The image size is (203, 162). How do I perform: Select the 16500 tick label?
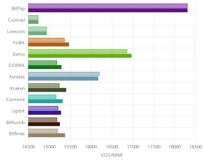[112, 147]
